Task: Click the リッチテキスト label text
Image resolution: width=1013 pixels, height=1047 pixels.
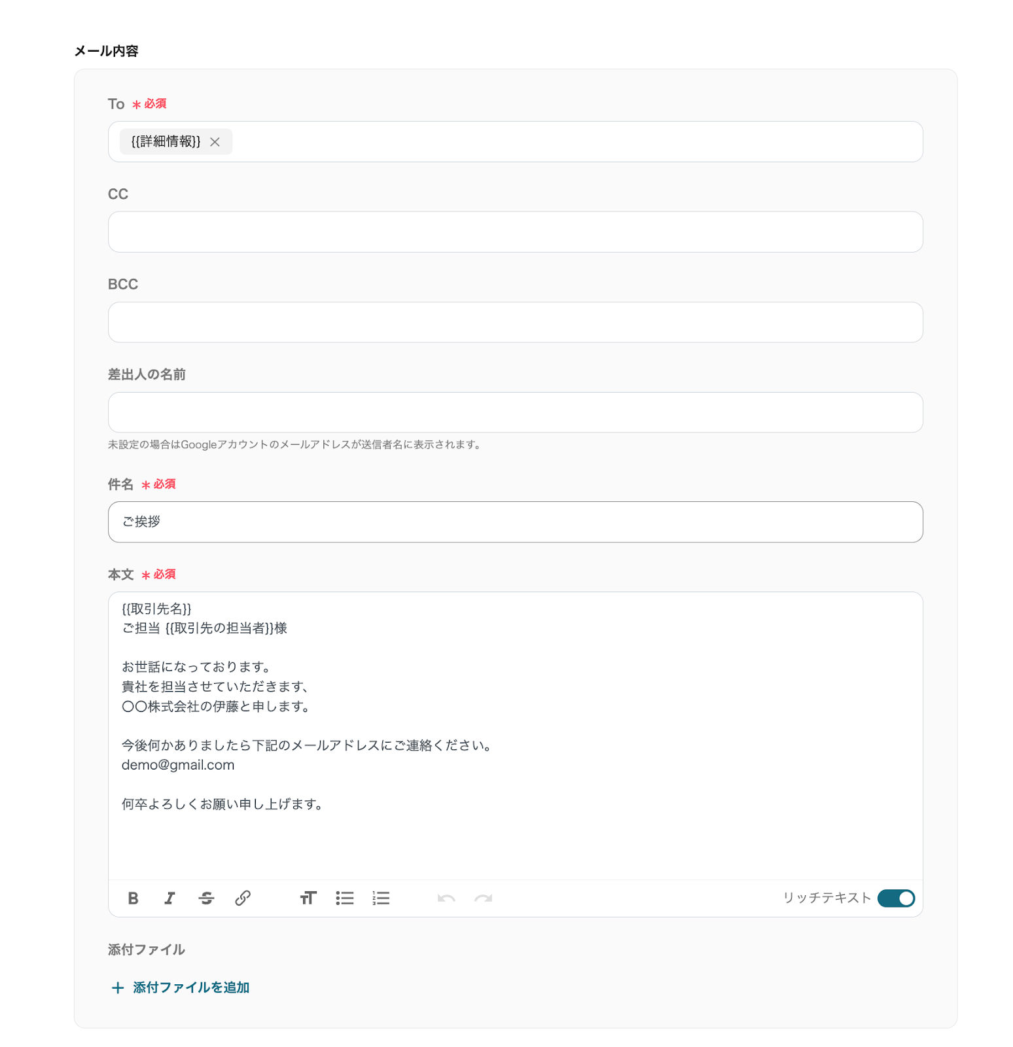Action: pos(827,898)
